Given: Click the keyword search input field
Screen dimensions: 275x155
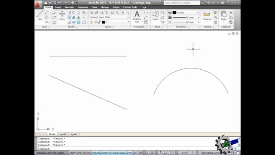Looking at the screenshot, I should pyautogui.click(x=181, y=3).
